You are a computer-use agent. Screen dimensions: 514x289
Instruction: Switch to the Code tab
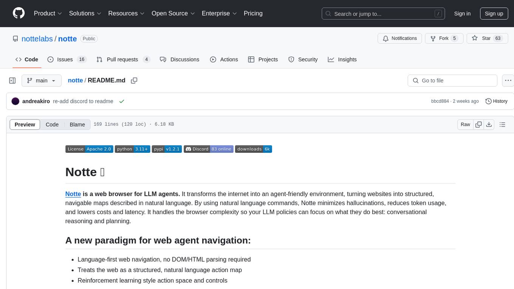[27, 59]
